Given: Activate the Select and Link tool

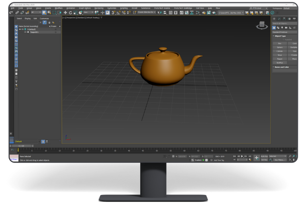Looking at the screenshot, I should (x=17, y=13).
